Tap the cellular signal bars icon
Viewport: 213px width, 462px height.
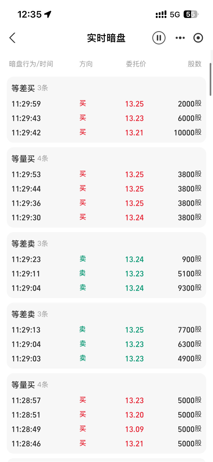[x=161, y=14]
